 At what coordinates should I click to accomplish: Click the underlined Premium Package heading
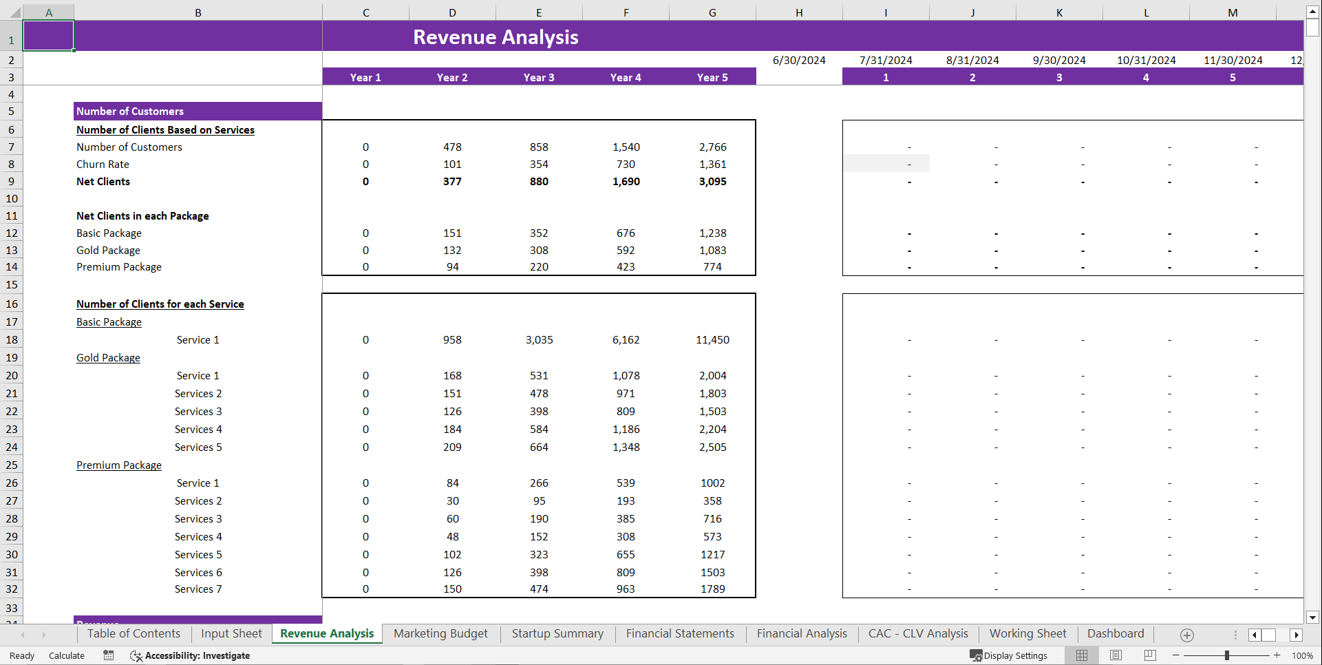118,465
